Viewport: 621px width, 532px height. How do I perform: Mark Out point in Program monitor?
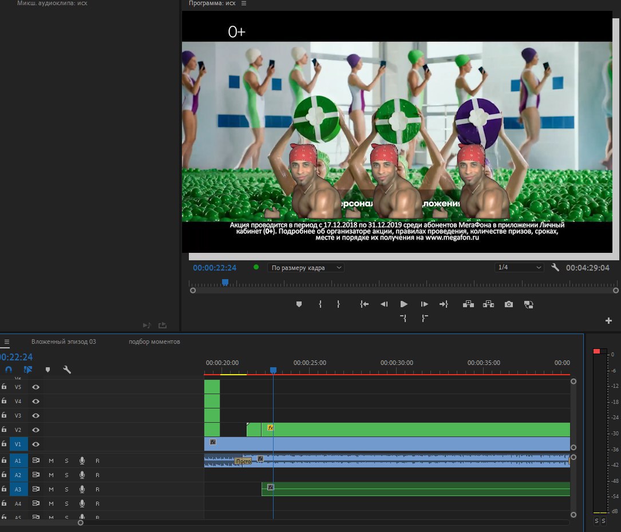[338, 304]
